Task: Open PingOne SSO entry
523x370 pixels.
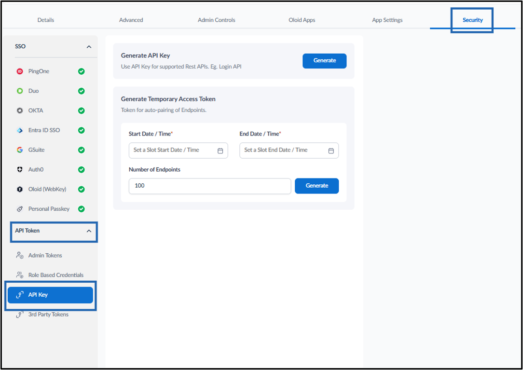Action: (x=50, y=71)
